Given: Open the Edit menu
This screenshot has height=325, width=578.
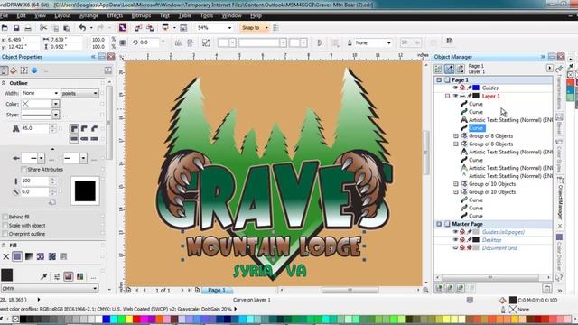Looking at the screenshot, I should pos(21,16).
